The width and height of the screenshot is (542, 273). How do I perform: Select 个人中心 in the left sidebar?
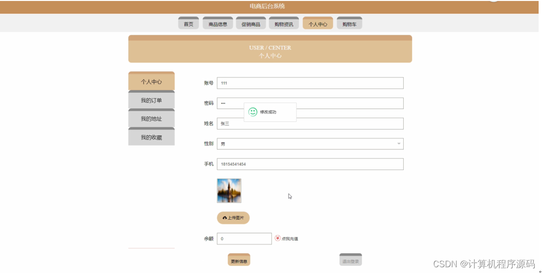point(151,81)
